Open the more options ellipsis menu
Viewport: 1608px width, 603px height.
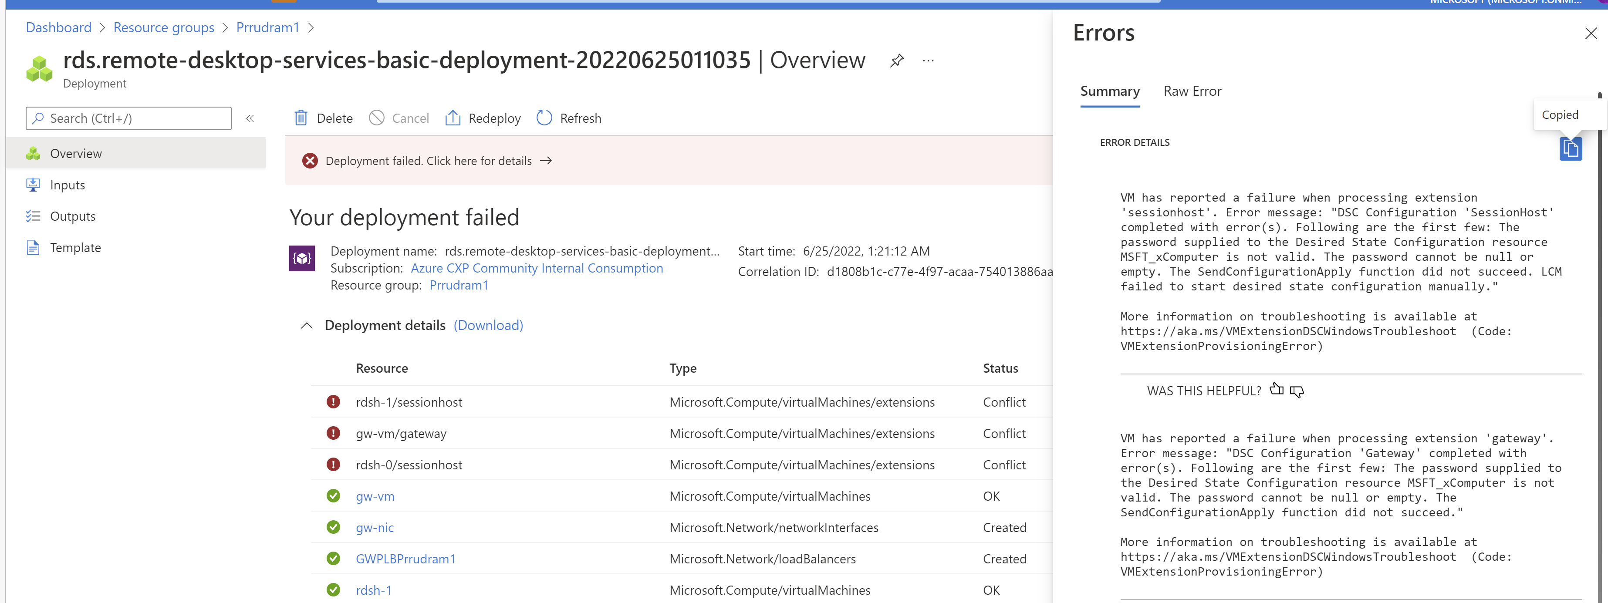[928, 60]
